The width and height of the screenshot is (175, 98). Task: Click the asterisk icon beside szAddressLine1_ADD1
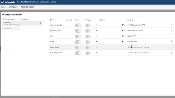(x=123, y=30)
